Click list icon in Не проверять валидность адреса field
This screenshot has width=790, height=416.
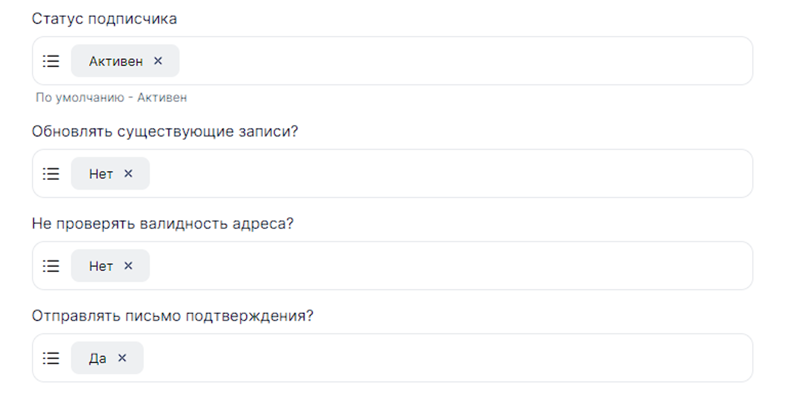51,266
